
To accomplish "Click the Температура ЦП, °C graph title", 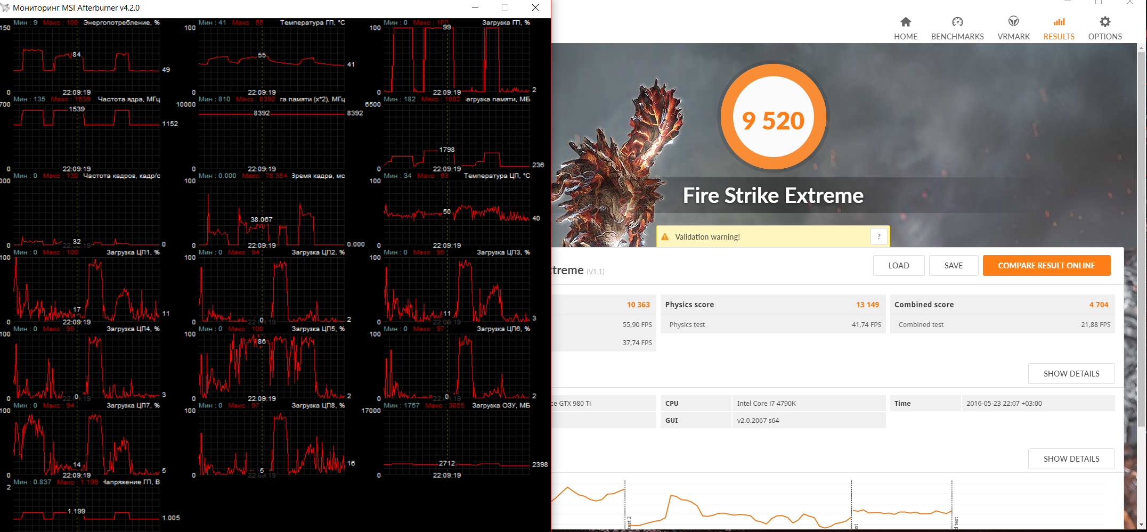I will [x=497, y=176].
